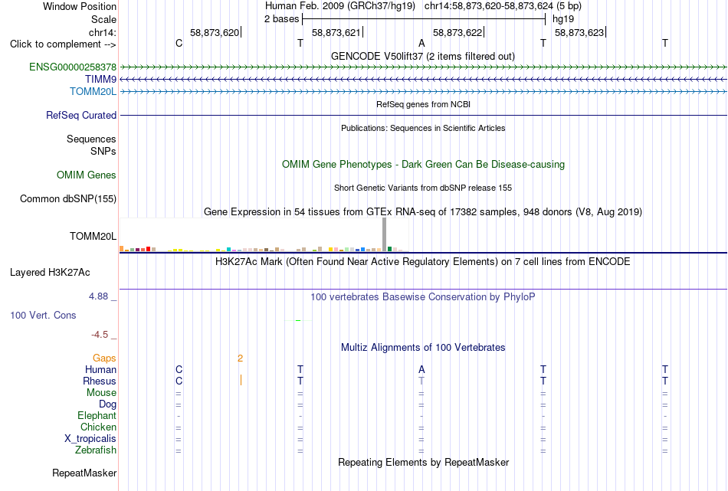Open the TIMM9 gene label
This screenshot has width=728, height=491.
(100, 80)
